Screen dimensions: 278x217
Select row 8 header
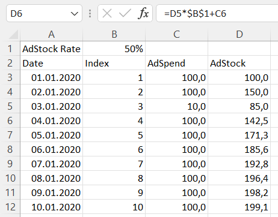pyautogui.click(x=10, y=149)
